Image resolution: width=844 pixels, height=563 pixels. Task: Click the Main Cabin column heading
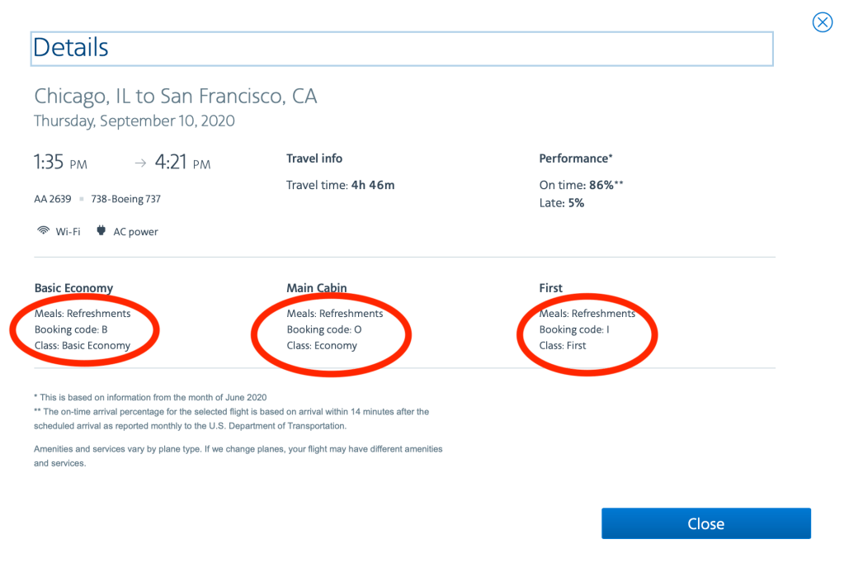[316, 288]
